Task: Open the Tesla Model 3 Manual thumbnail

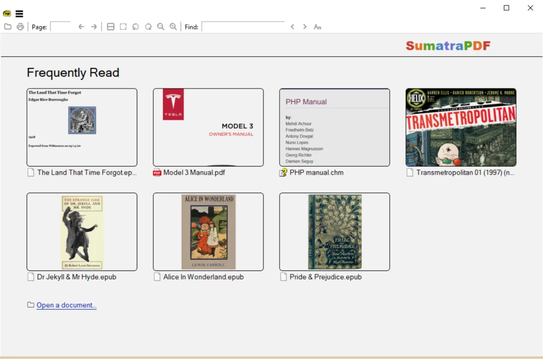Action: point(209,127)
